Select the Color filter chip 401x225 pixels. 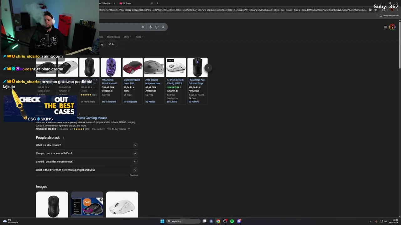112,44
